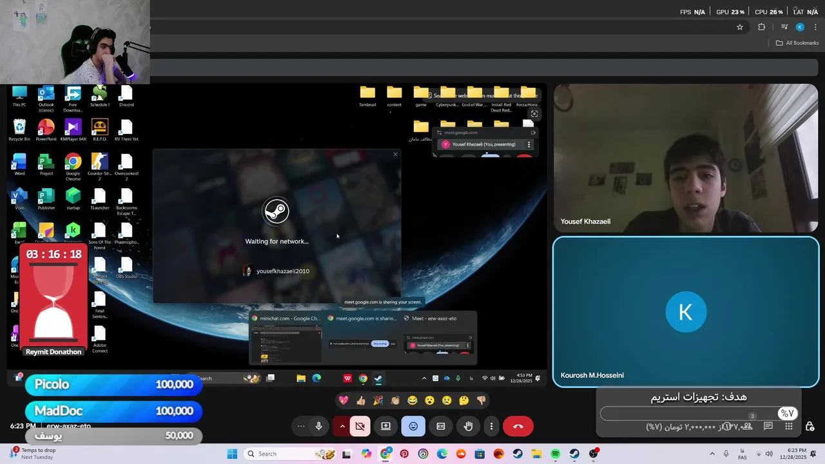Open game folder on desktop
825x464 pixels.
pyautogui.click(x=421, y=97)
